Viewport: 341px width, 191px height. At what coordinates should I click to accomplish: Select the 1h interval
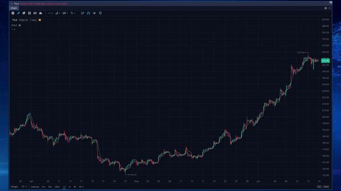(x=64, y=187)
